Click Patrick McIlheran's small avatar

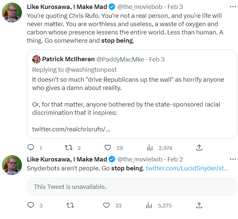(x=36, y=59)
